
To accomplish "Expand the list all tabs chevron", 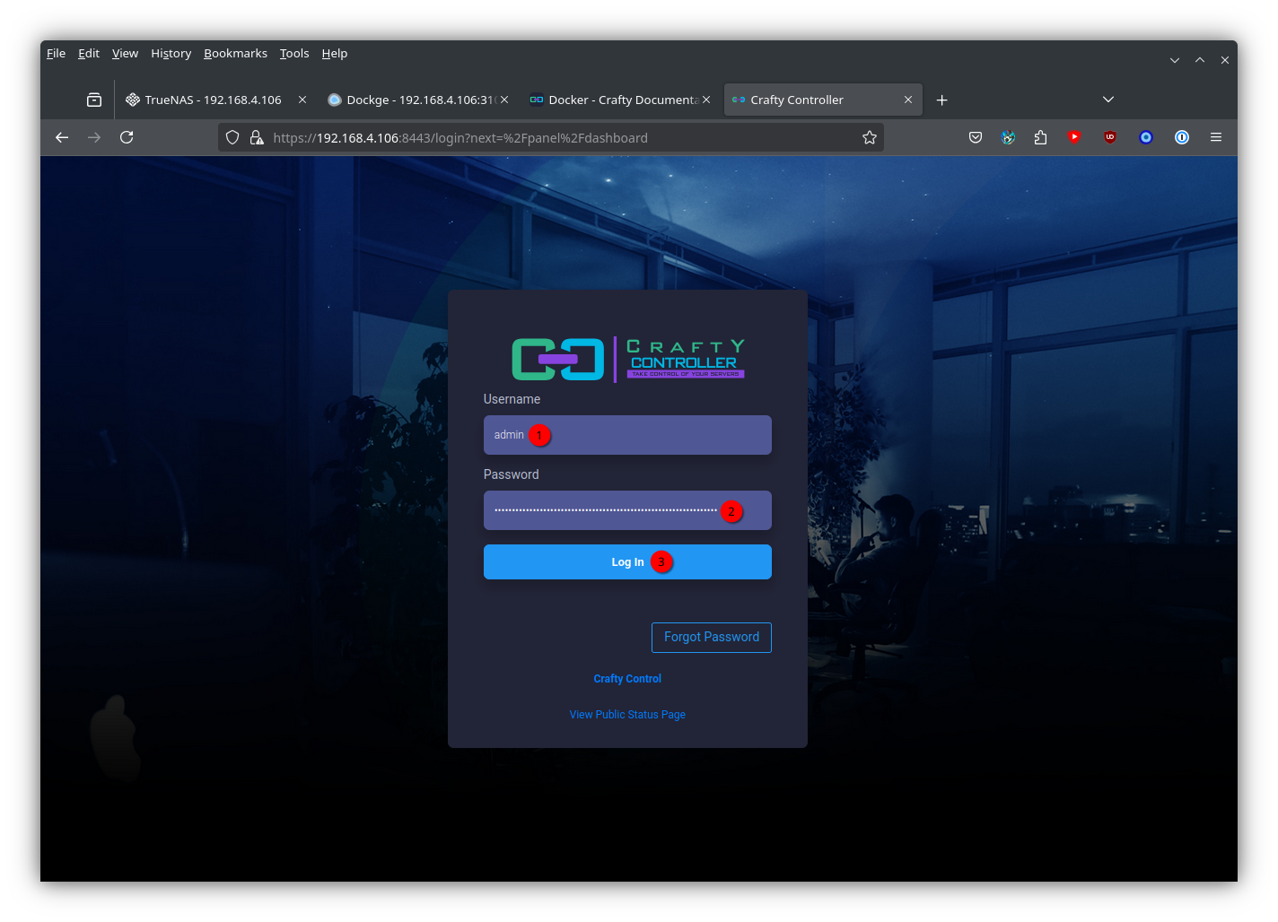I will [x=1108, y=100].
